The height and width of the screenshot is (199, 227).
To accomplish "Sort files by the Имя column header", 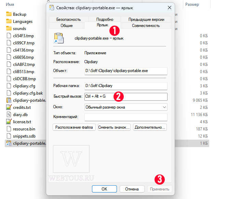I will point(10,4).
